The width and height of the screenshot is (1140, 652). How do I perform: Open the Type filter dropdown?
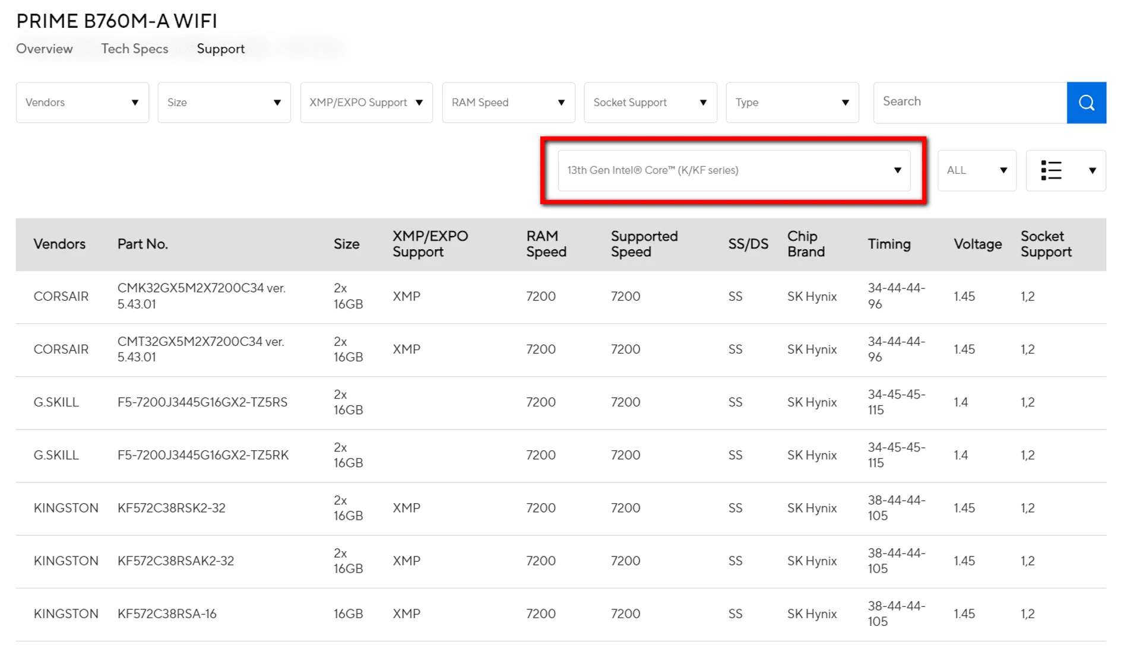coord(792,103)
